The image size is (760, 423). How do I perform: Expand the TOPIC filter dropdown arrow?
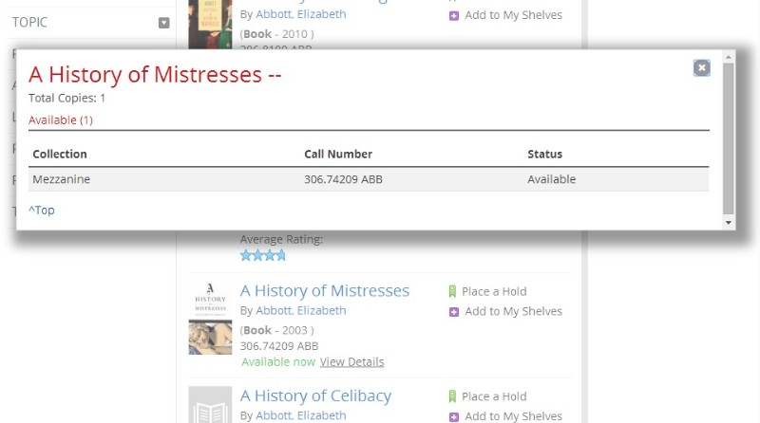coord(163,23)
